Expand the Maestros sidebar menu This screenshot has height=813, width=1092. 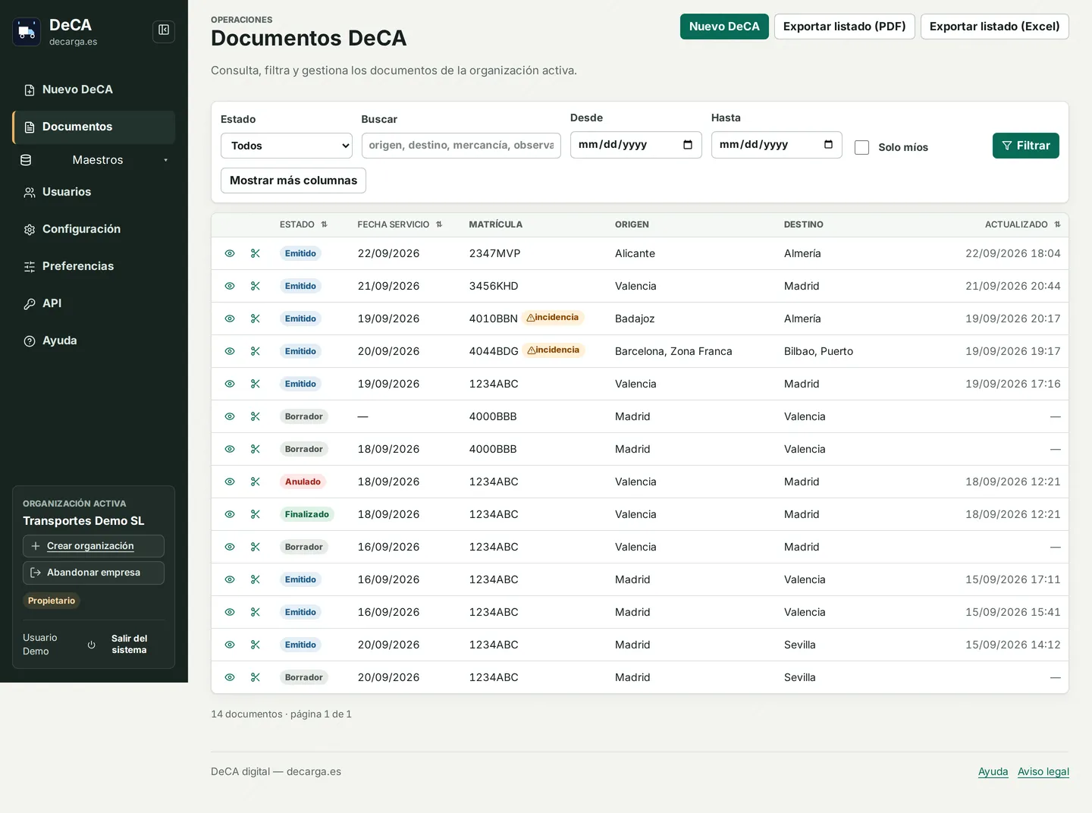(94, 160)
